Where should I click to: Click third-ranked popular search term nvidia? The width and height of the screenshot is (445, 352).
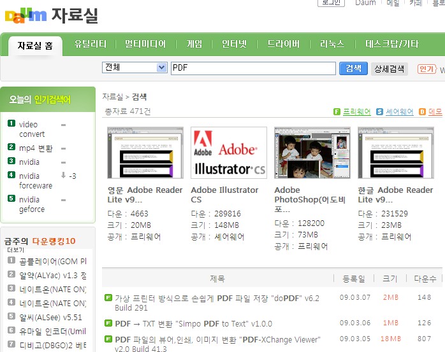coord(29,162)
